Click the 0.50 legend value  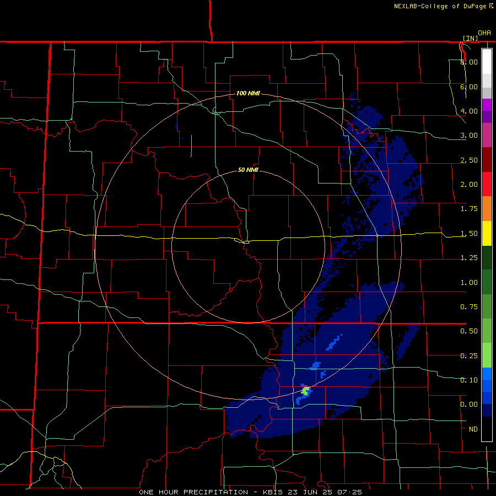coord(469,331)
